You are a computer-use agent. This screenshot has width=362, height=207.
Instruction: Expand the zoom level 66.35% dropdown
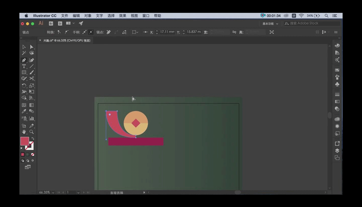point(53,192)
